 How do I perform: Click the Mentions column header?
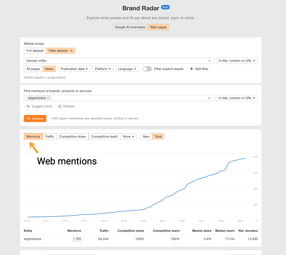point(74,231)
